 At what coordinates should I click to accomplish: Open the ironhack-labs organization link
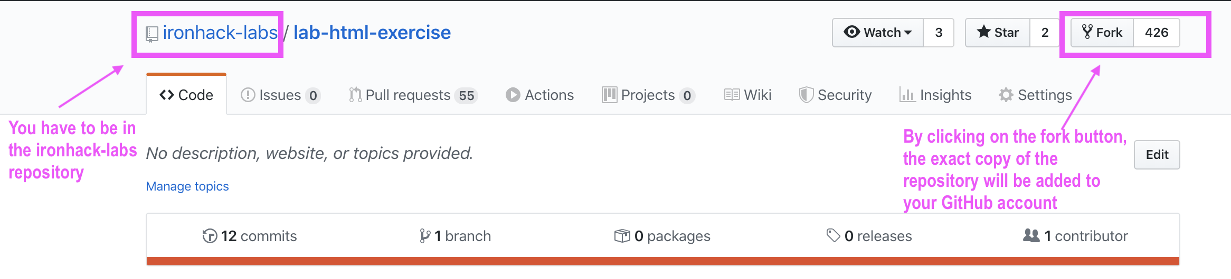[x=220, y=33]
